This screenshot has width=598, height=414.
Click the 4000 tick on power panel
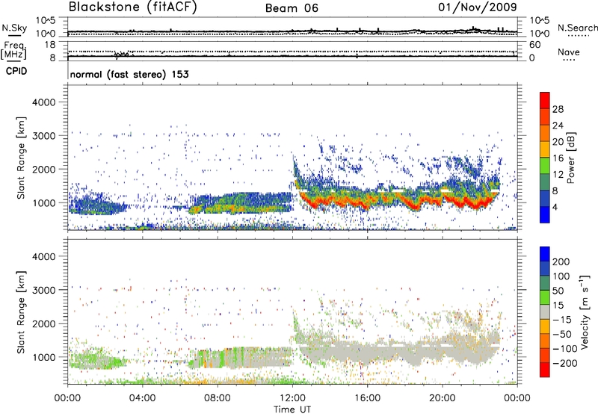click(44, 102)
